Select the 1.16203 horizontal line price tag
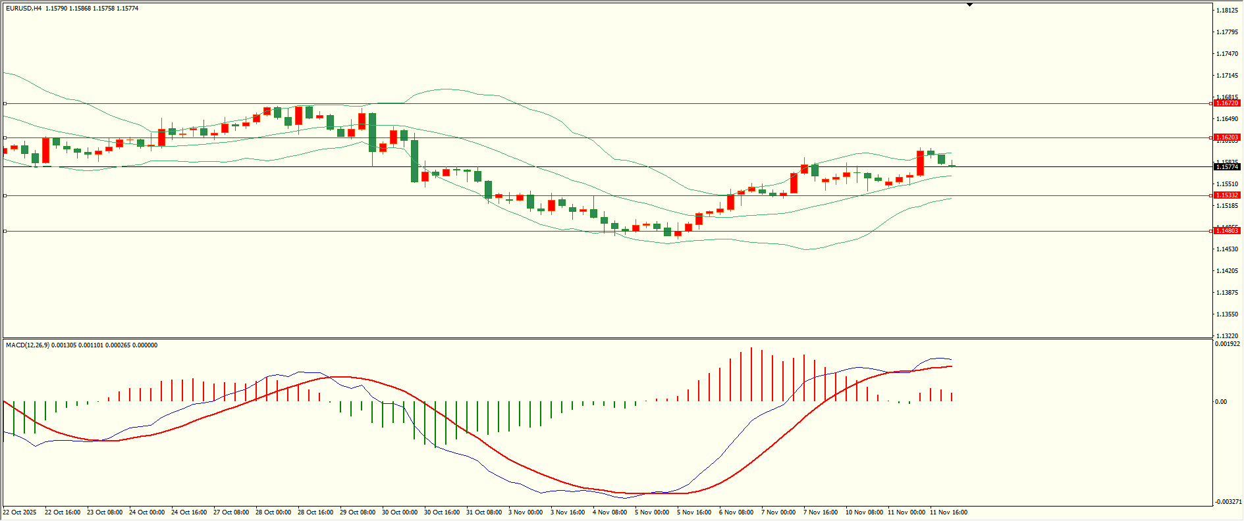The width and height of the screenshot is (1244, 521). point(1227,137)
